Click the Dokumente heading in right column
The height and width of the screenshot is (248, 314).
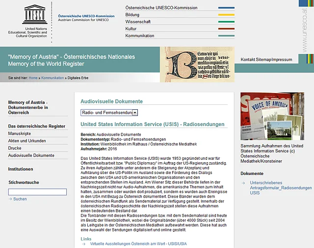252,174
